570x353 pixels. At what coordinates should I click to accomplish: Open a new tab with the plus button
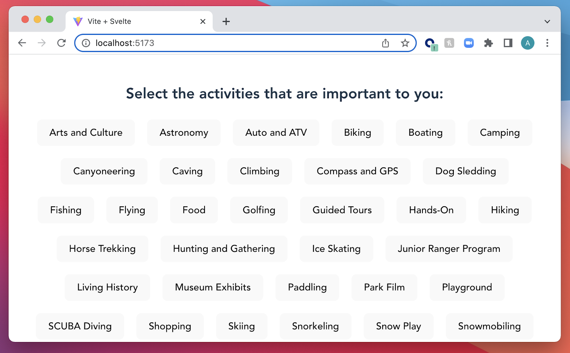pyautogui.click(x=226, y=21)
